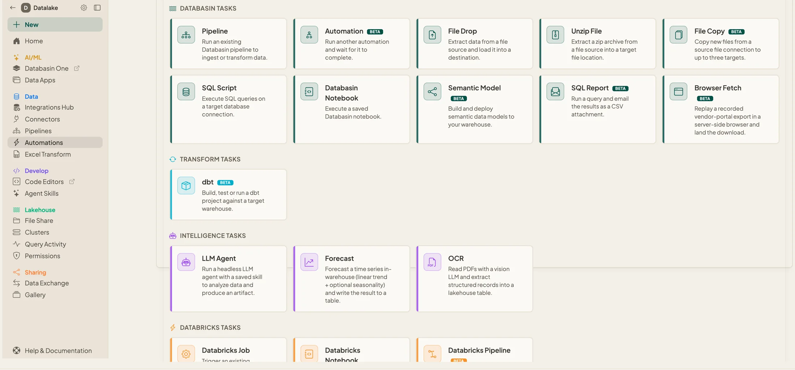Open Data Exchange
795x370 pixels.
coord(47,283)
